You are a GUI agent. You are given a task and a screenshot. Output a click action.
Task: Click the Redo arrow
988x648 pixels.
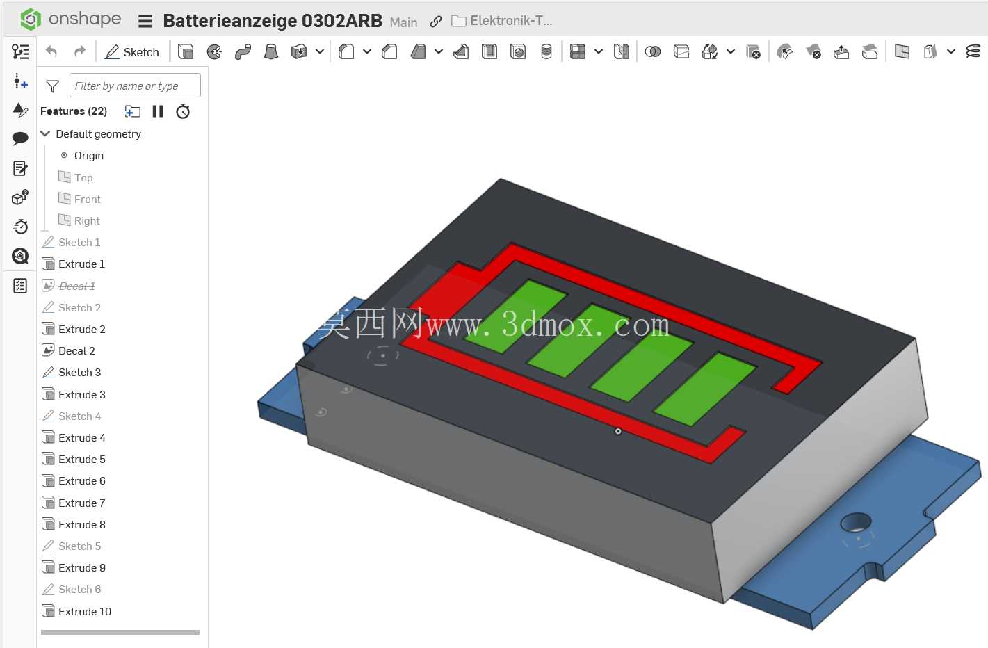[80, 51]
